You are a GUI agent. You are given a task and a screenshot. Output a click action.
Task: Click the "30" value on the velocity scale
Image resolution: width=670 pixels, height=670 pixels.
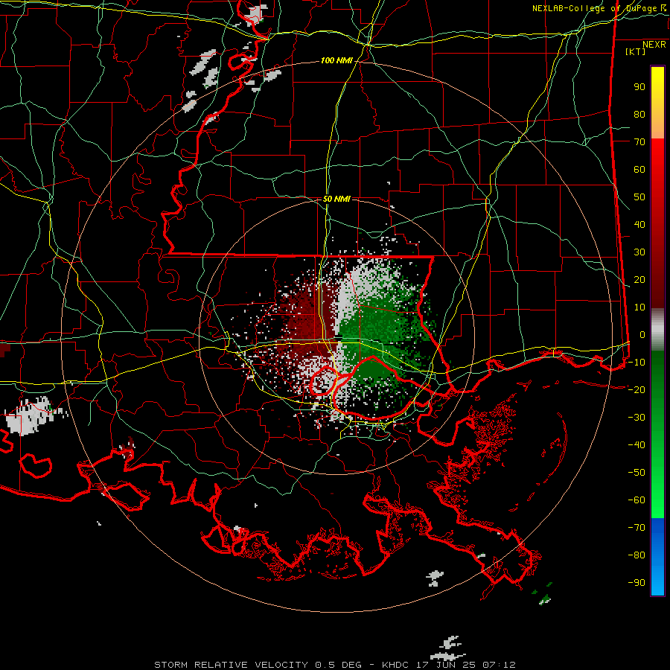tap(639, 252)
